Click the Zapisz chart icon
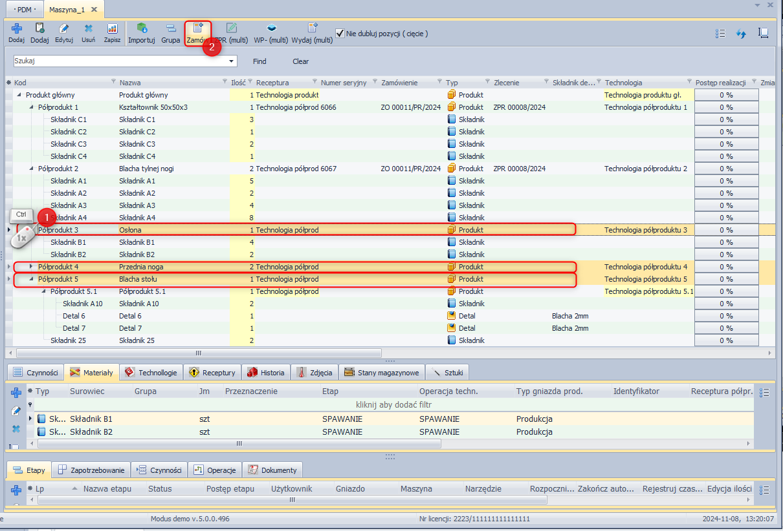Screen dimensions: 783x531 pos(113,28)
